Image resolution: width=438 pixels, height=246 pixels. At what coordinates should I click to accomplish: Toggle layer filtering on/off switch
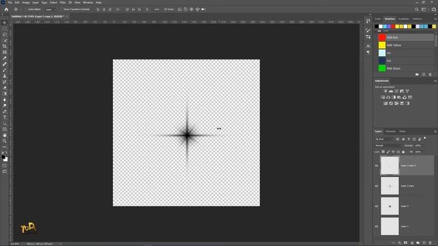[424, 138]
